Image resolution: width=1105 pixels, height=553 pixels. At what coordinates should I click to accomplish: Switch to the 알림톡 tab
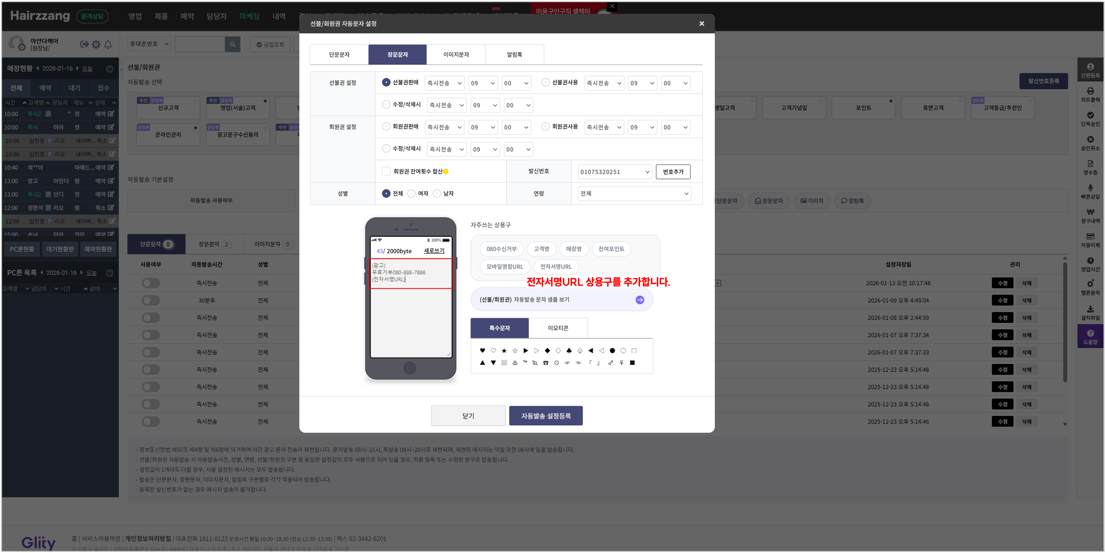514,55
